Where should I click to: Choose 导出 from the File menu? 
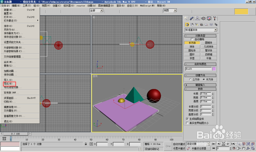tap(10, 84)
